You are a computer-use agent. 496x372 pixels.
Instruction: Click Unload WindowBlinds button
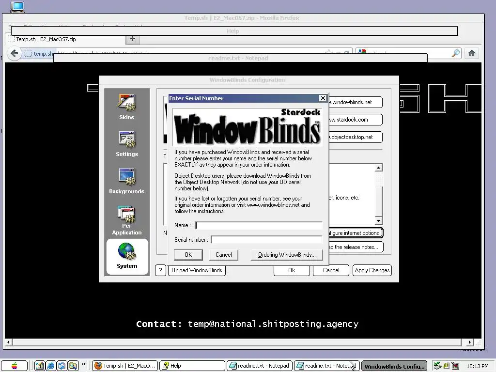(197, 270)
